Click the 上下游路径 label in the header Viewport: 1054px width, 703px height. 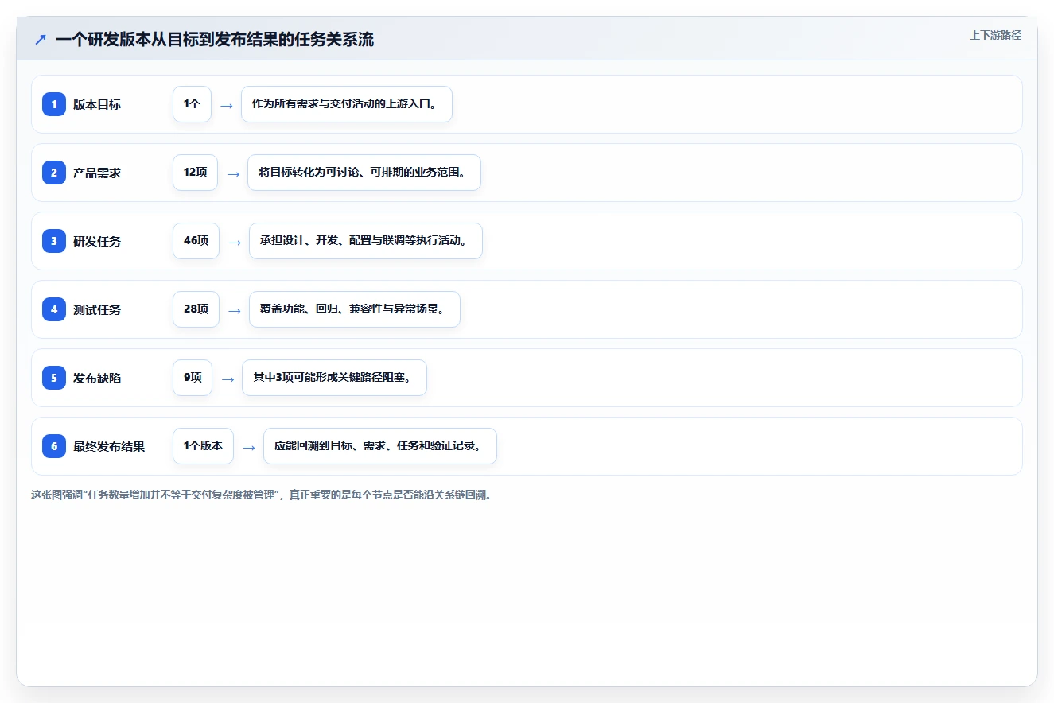click(x=995, y=35)
